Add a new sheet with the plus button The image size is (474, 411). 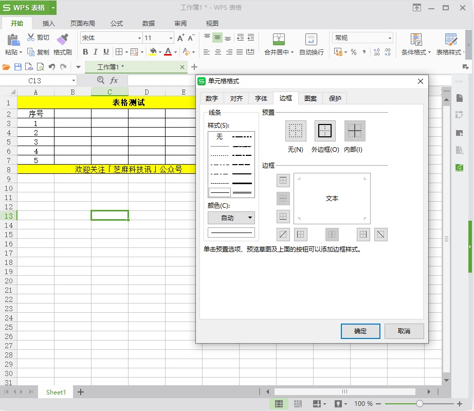(80, 392)
